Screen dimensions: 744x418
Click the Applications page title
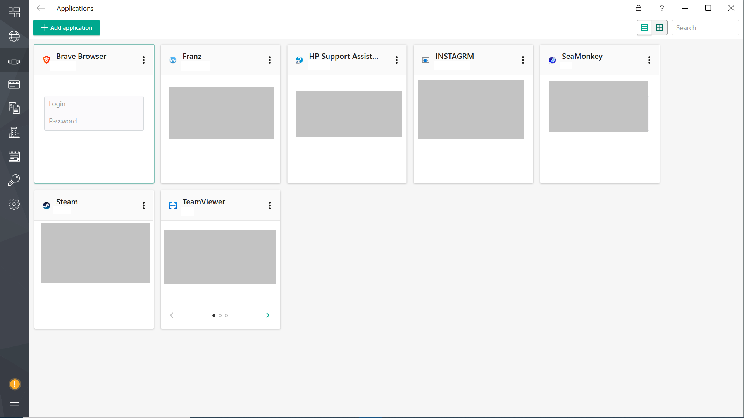pos(75,8)
